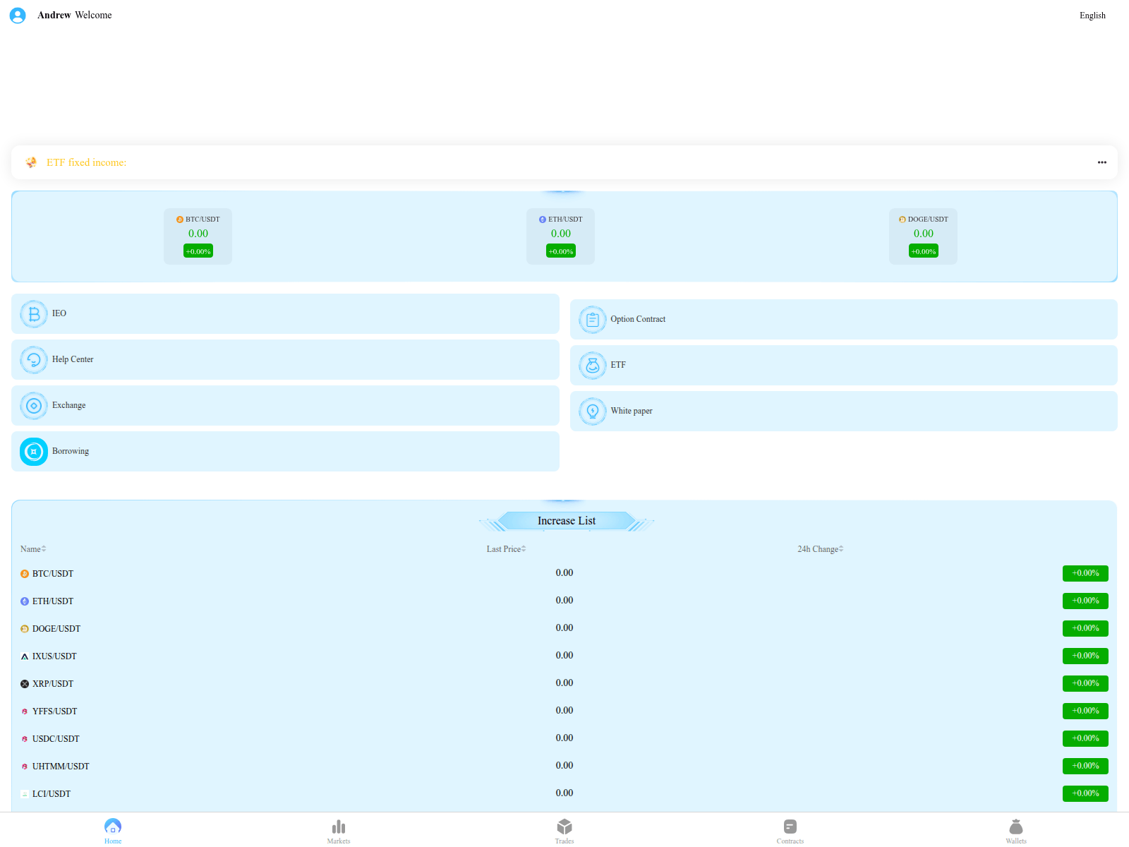Open the IEO section
The width and height of the screenshot is (1129, 847).
click(33, 313)
